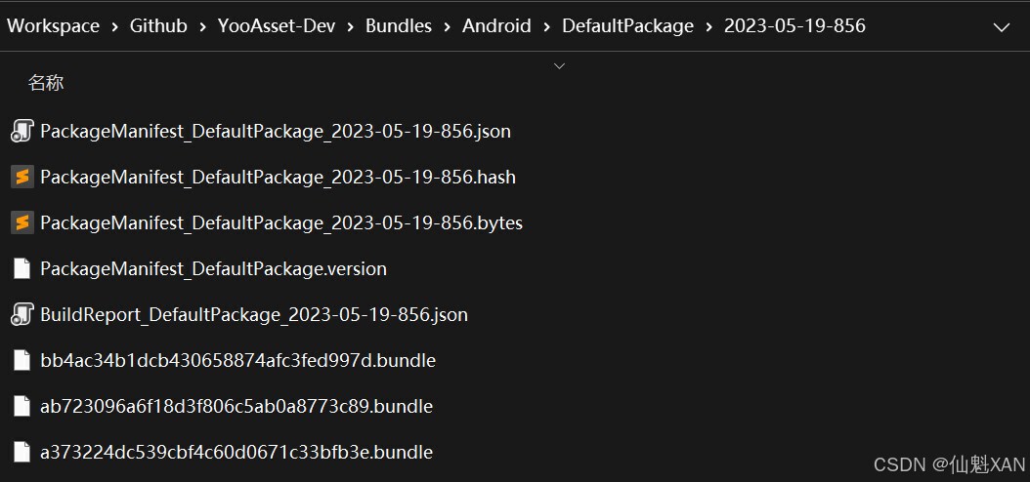
Task: Click the bb4ac34b bundle file icon
Action: 21,360
